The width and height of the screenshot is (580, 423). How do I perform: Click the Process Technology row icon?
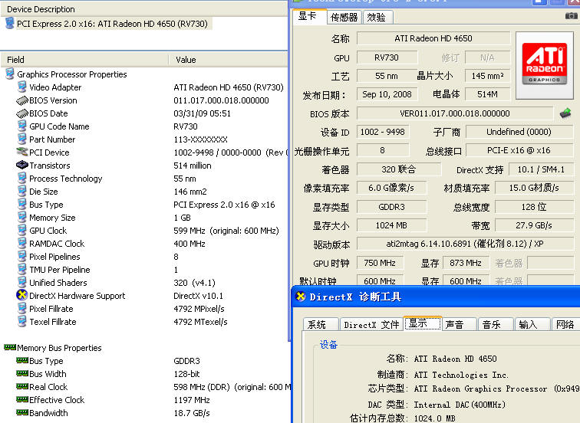click(22, 178)
